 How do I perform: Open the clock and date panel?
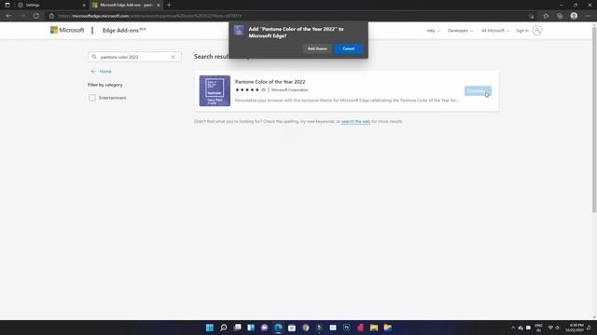(575, 328)
